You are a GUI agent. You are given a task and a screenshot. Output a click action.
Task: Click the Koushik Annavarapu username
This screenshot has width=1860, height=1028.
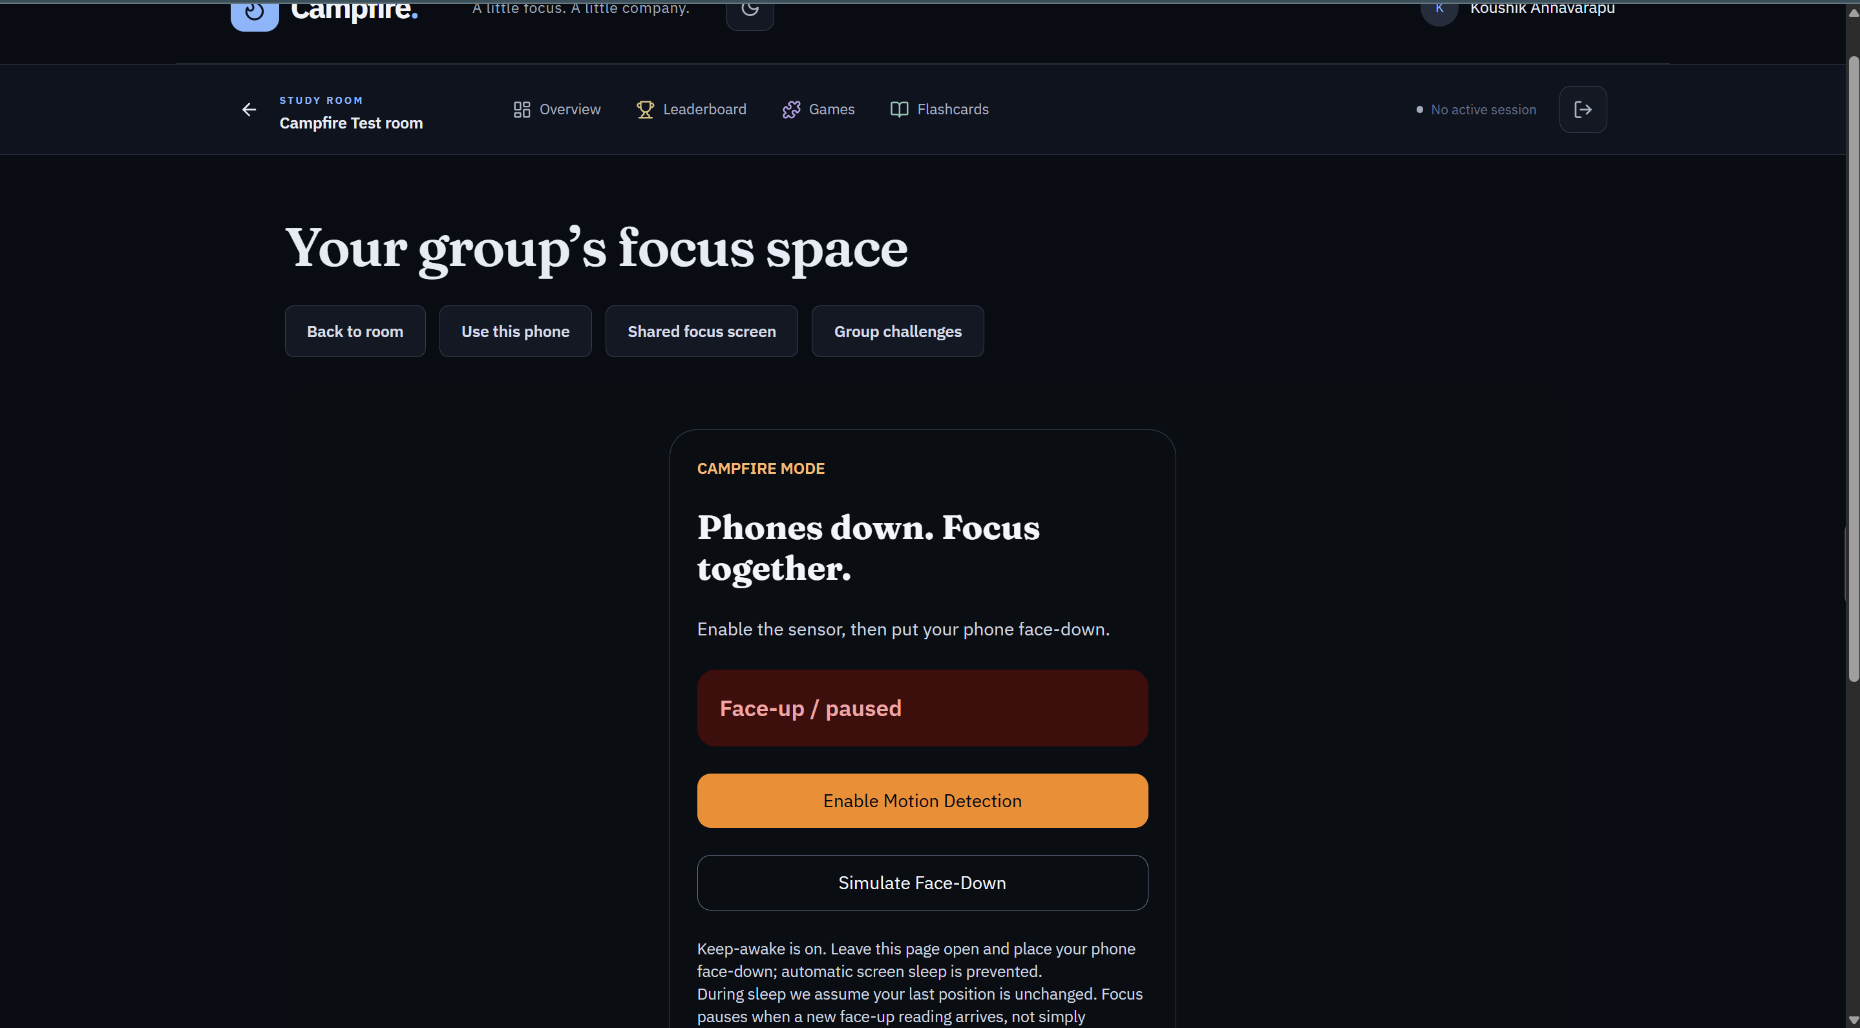click(1542, 8)
